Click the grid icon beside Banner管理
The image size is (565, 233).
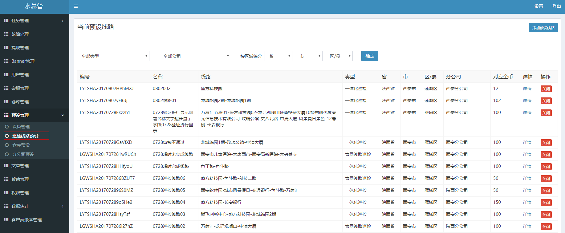point(6,61)
